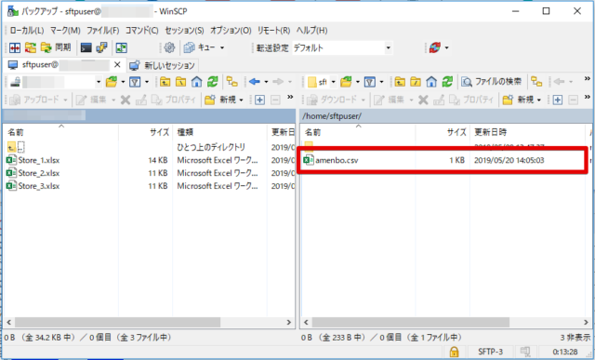Click the local parent directory entry row
The width and height of the screenshot is (595, 360).
(x=150, y=147)
